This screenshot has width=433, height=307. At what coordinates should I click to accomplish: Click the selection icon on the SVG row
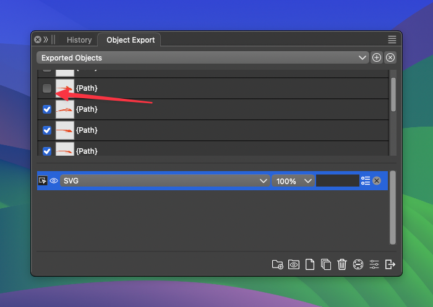pos(43,181)
